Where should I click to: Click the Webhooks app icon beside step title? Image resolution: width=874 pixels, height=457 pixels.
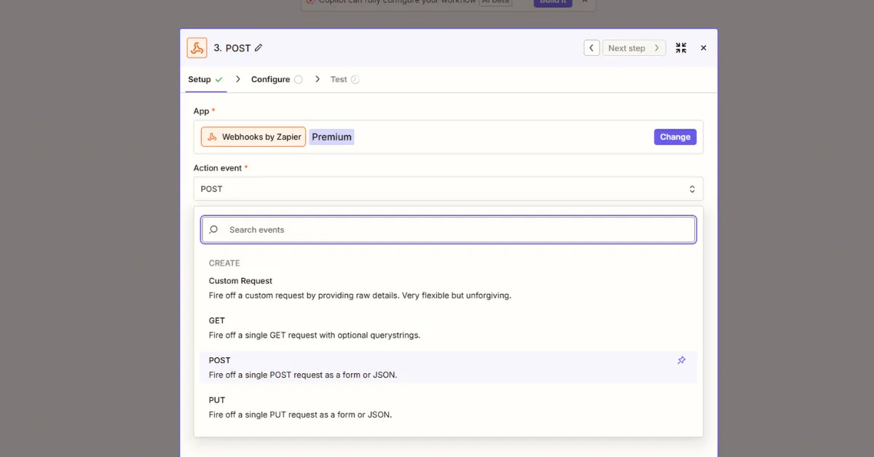(x=197, y=47)
